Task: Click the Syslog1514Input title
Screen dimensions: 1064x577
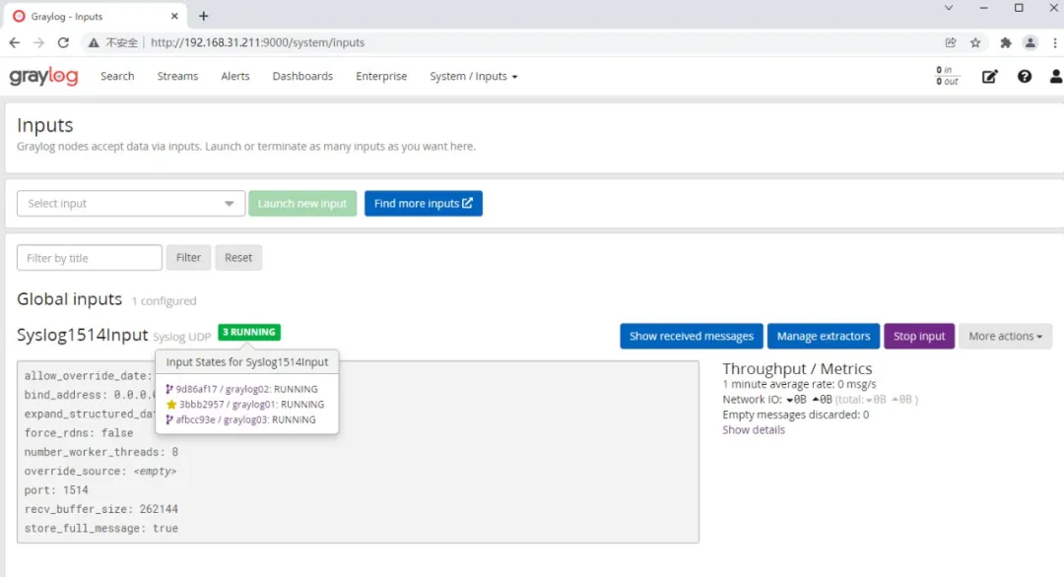Action: tap(82, 335)
